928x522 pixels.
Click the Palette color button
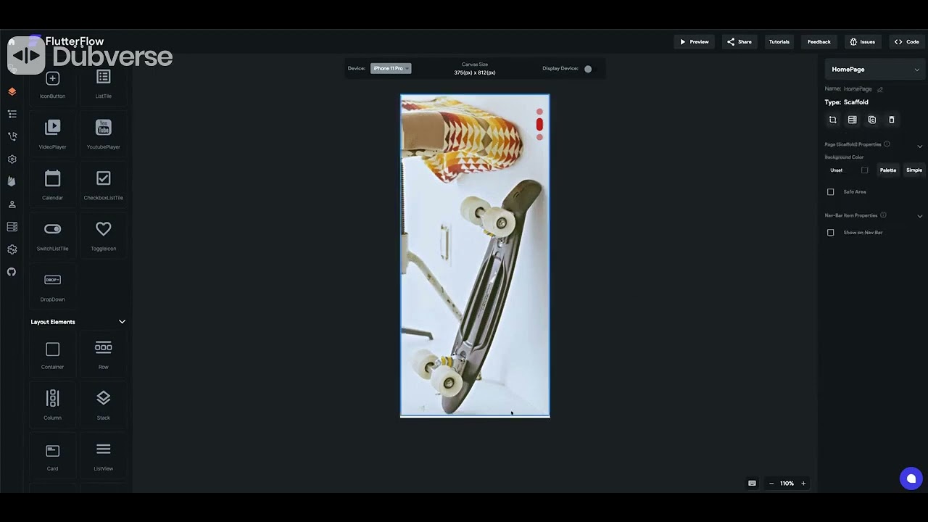pos(888,170)
